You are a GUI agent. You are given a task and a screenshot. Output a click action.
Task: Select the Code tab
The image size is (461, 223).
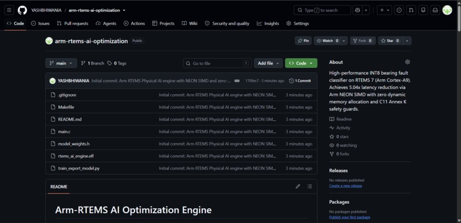pos(15,23)
